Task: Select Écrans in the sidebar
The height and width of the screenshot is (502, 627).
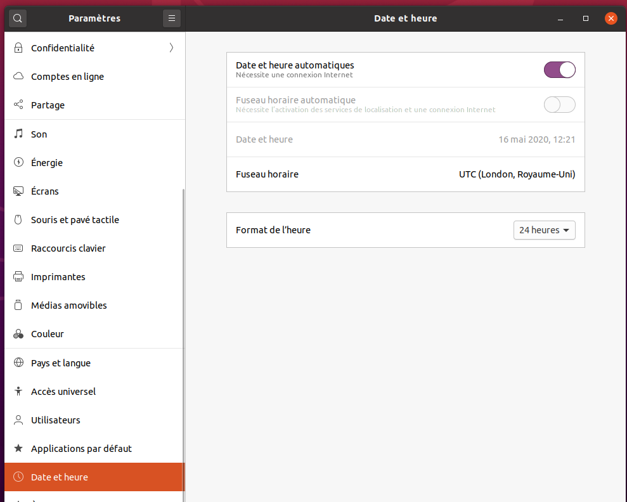Action: coord(94,191)
